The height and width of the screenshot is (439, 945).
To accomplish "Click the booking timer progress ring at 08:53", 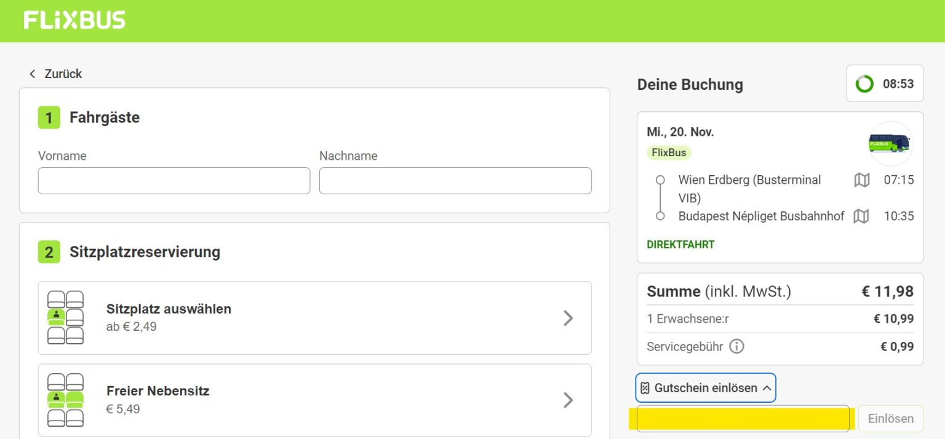I will [x=864, y=83].
